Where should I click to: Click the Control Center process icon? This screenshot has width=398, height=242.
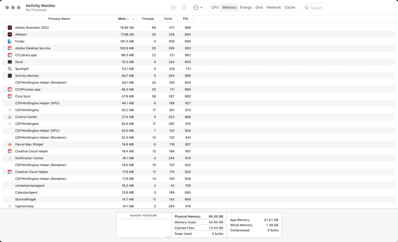10,117
